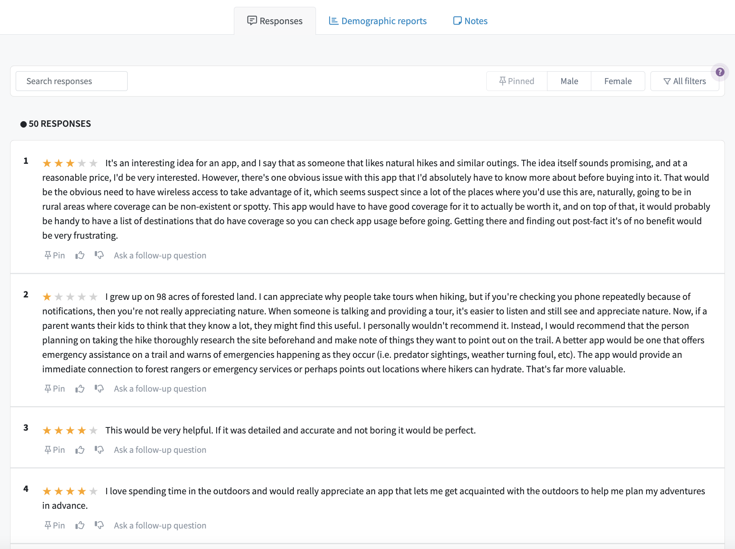Click thumbs down icon on response 3
The image size is (735, 549).
pyautogui.click(x=99, y=450)
